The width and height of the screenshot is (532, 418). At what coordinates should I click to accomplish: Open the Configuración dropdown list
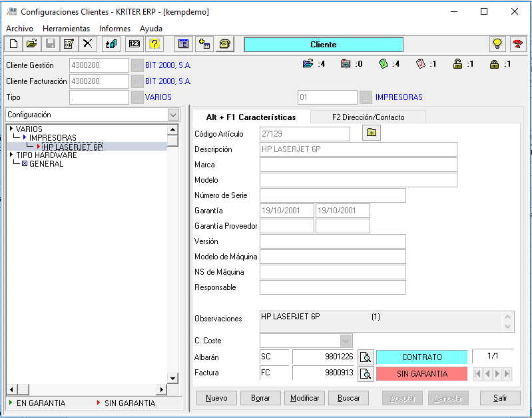coord(173,115)
